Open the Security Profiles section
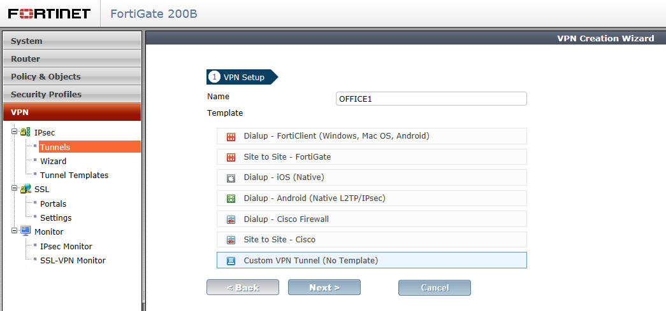666x311 pixels. click(72, 95)
